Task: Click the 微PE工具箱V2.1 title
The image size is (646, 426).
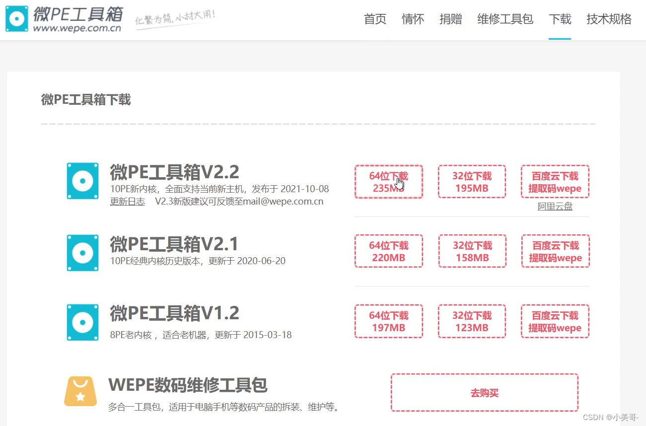Action: coord(174,244)
